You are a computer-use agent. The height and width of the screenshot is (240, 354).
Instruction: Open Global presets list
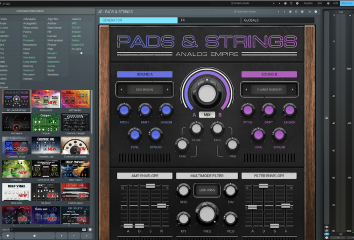click(240, 3)
